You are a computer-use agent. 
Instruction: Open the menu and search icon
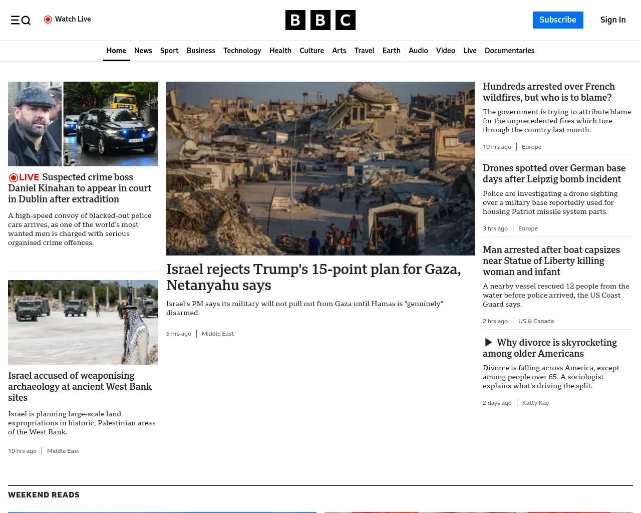[x=21, y=20]
